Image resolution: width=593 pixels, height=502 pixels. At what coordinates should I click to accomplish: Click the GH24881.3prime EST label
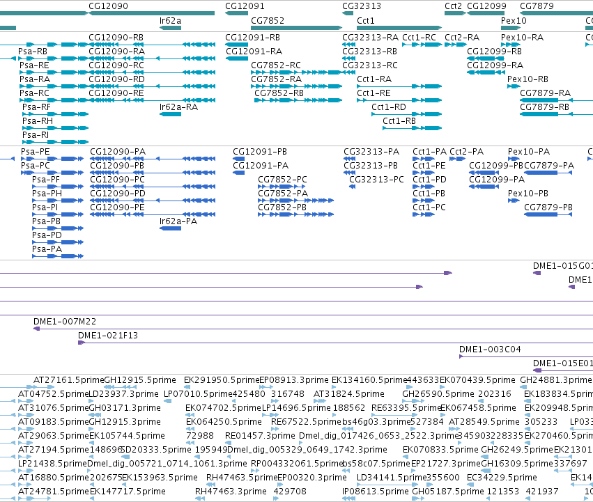click(555, 380)
